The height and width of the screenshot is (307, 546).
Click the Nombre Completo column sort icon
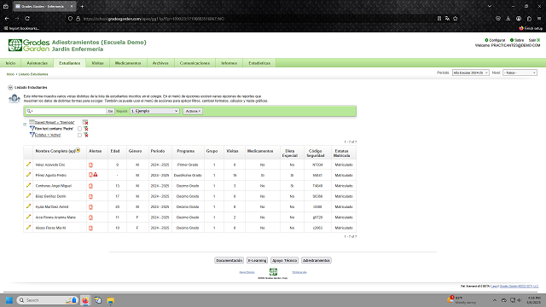(x=78, y=150)
